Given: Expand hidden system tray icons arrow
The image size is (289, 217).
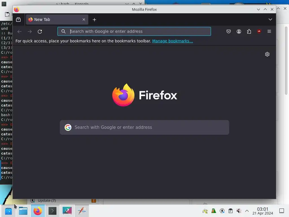Looking at the screenshot, I should [247, 211].
